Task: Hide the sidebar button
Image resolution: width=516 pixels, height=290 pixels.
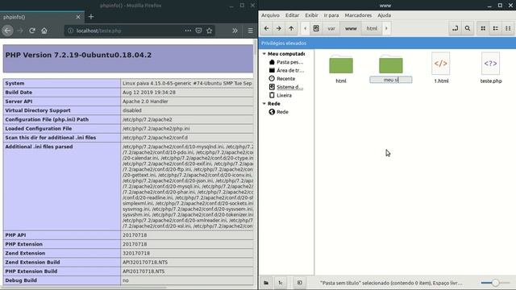Action: click(x=299, y=283)
